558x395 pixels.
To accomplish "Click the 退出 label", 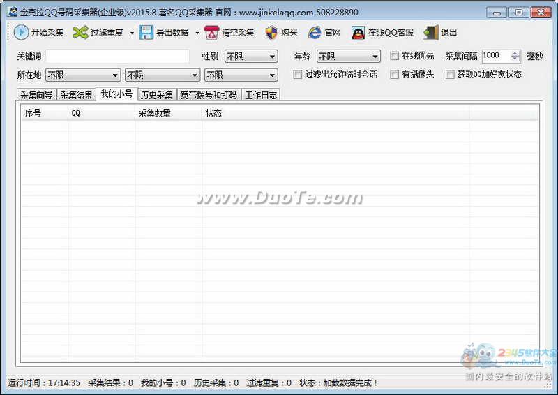I will click(448, 33).
